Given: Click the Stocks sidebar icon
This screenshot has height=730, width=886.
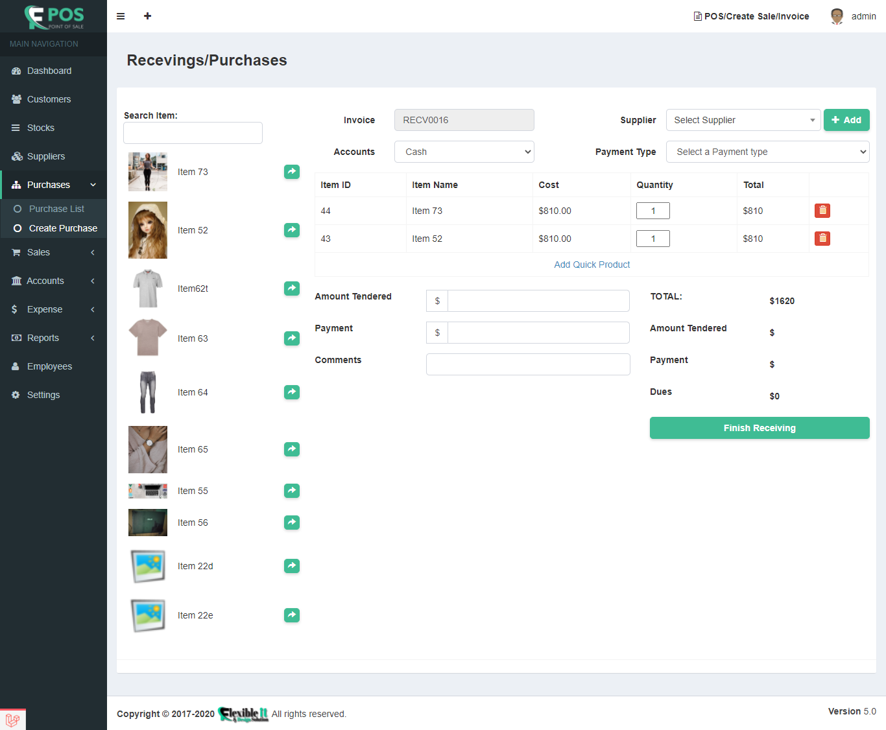Looking at the screenshot, I should tap(16, 128).
